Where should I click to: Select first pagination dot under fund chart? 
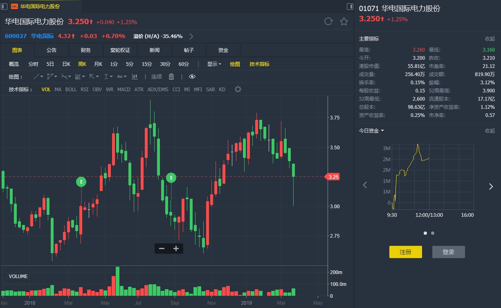pos(425,233)
